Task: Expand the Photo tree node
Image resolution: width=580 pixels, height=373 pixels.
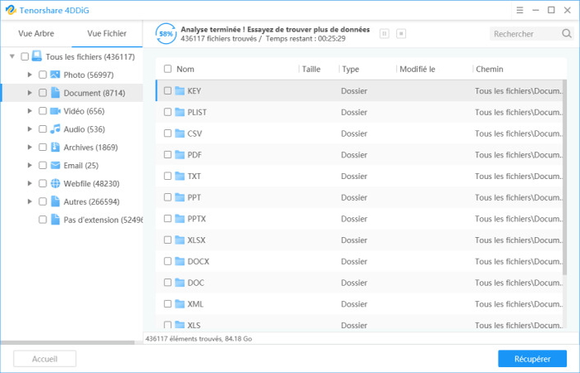Action: tap(30, 75)
